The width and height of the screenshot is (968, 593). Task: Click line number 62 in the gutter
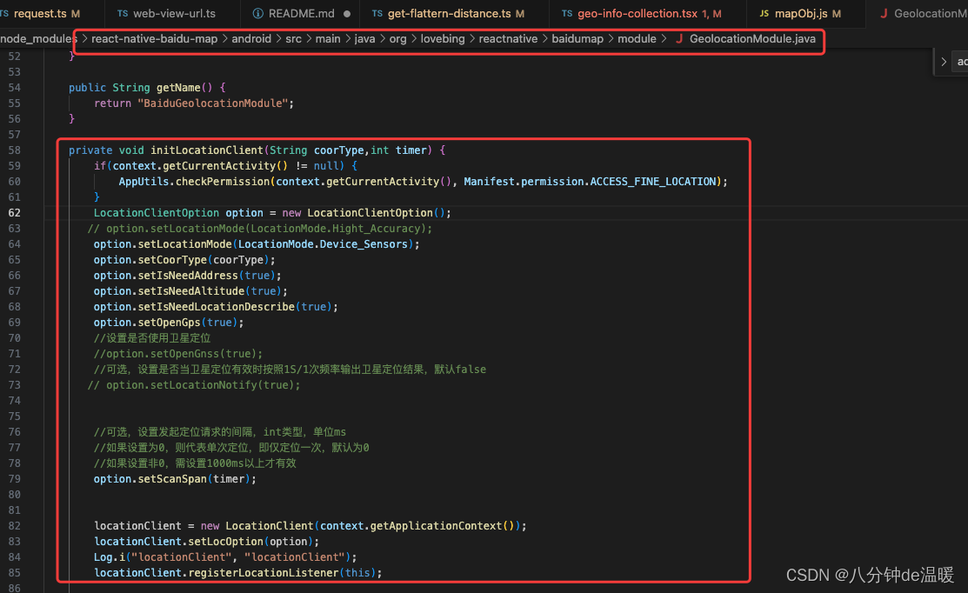[x=14, y=213]
